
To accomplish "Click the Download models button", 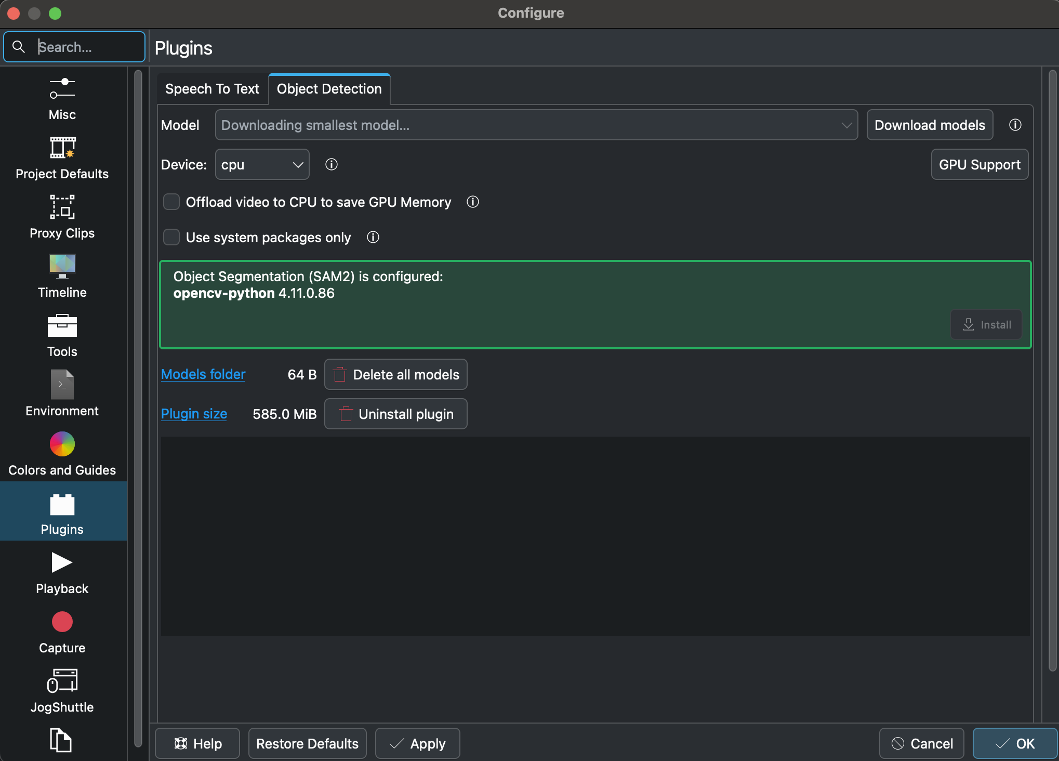I will coord(930,125).
